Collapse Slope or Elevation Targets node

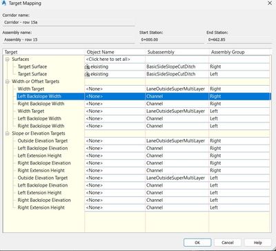click(8, 133)
